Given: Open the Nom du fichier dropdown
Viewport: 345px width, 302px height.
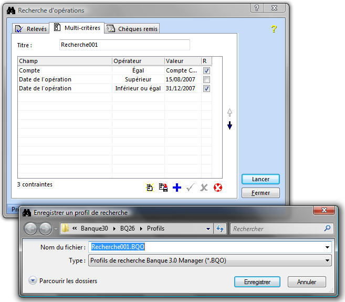Looking at the screenshot, I should coord(328,247).
